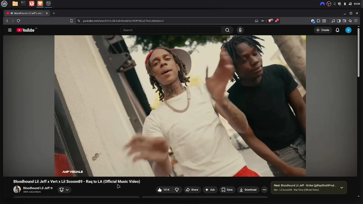This screenshot has height=204, width=363.
Task: Close the Bloodhound Lil Jeff tab
Action: (47, 13)
